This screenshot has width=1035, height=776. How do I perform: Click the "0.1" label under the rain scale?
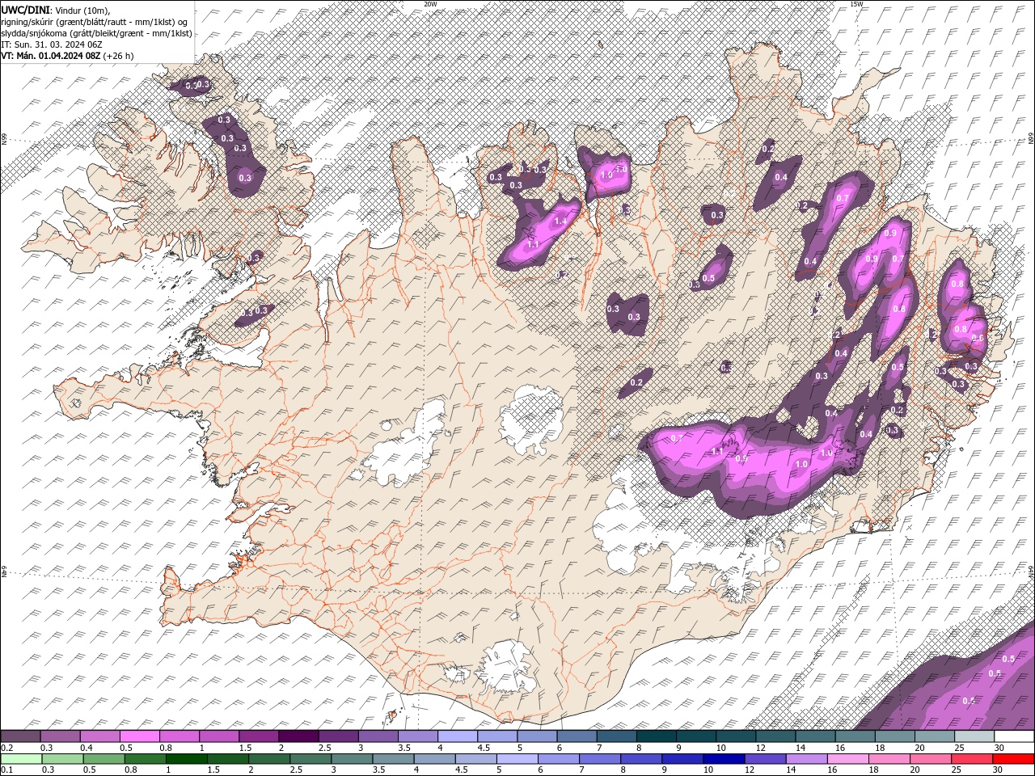(6, 770)
